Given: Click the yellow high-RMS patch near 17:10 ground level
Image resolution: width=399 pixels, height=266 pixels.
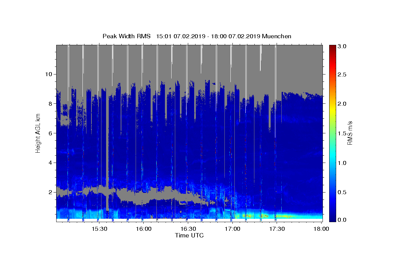Looking at the screenshot, I should click(x=248, y=216).
